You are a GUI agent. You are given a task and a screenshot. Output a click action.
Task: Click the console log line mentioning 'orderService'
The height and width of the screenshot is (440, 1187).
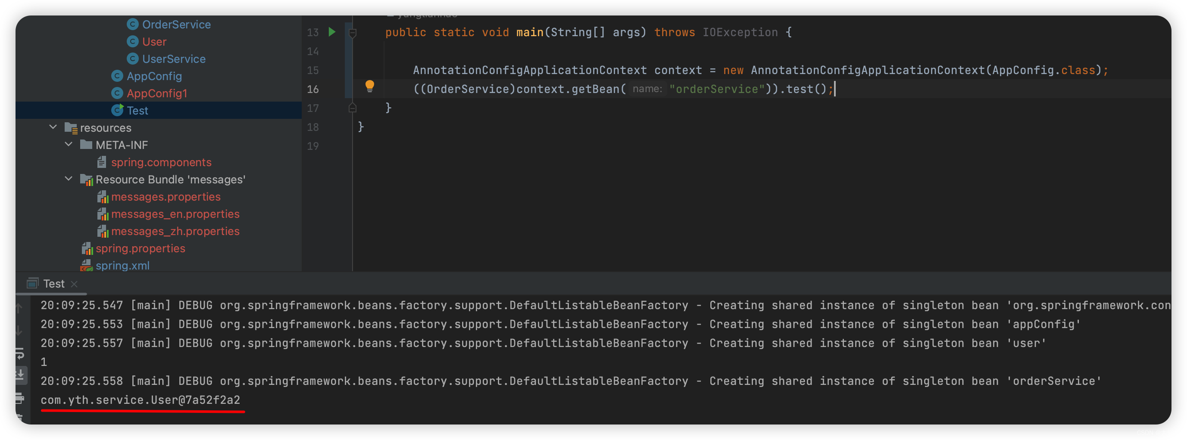tap(571, 381)
